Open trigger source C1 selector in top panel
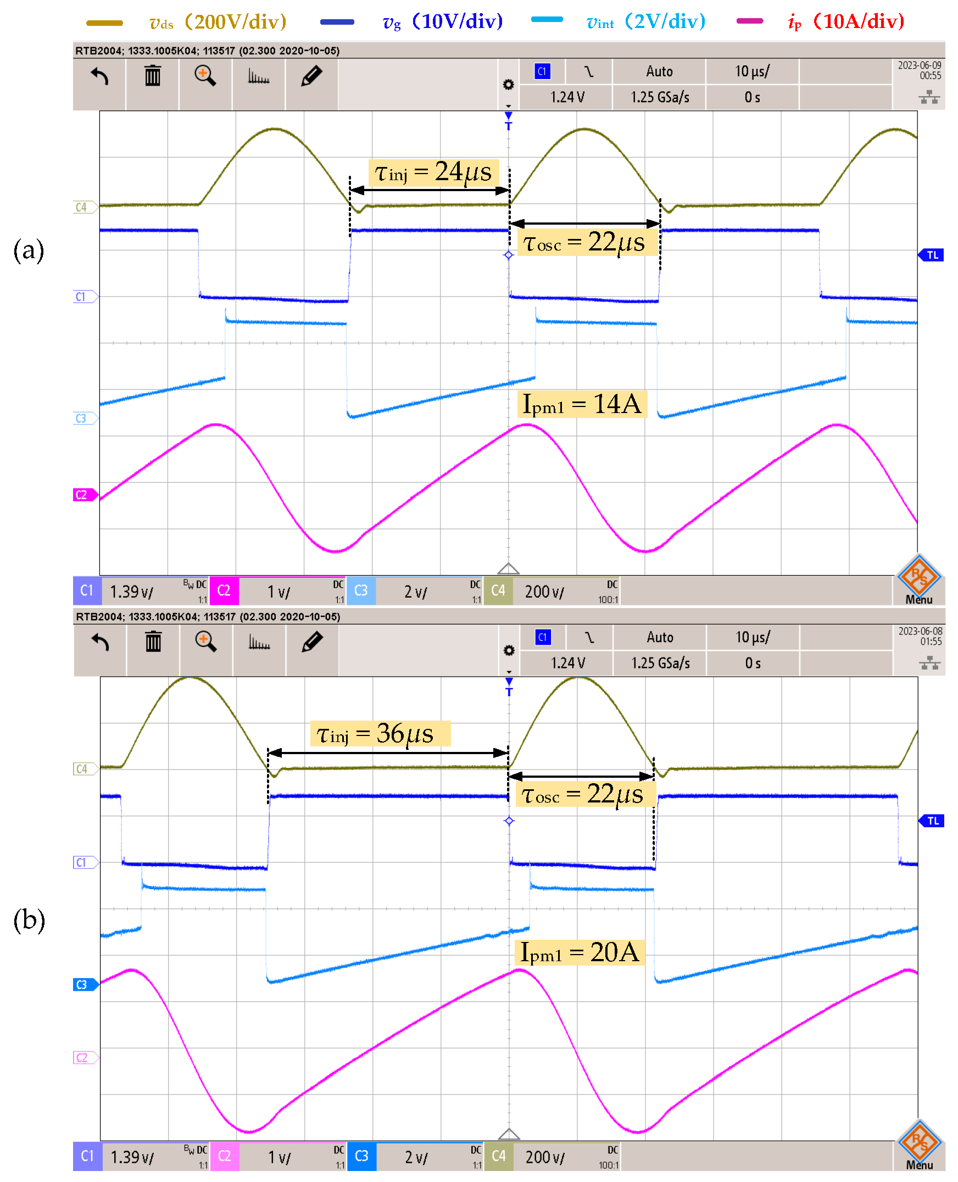The width and height of the screenshot is (958, 1182). [x=543, y=72]
